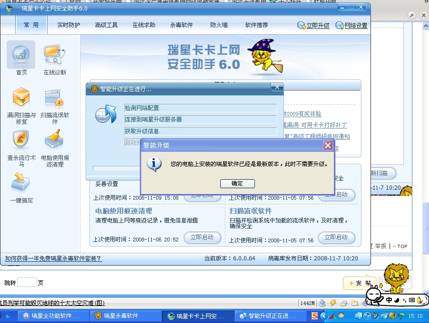This screenshot has width=429, height=323.
Task: Click the 扫描流氓软件 section heading
Action: [251, 211]
